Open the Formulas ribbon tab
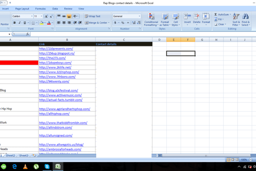The height and width of the screenshot is (171, 256). (x=40, y=9)
